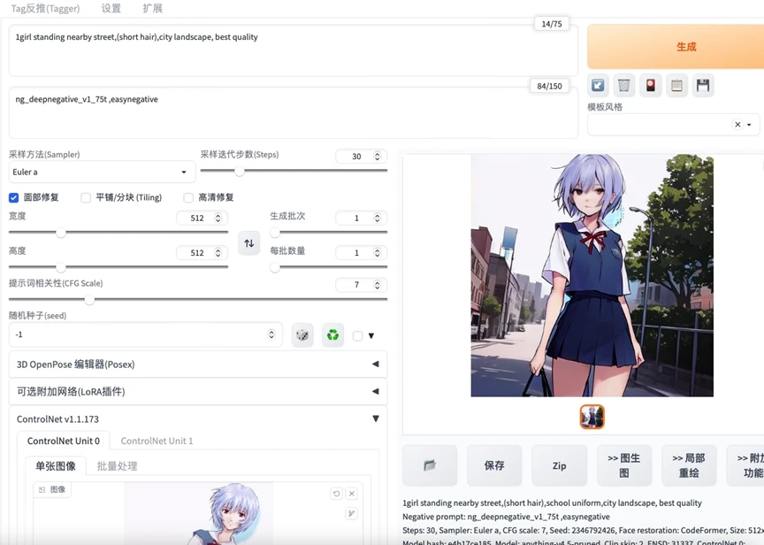Adjust the CFG Scale spinner arrows
The width and height of the screenshot is (764, 545).
tap(377, 285)
